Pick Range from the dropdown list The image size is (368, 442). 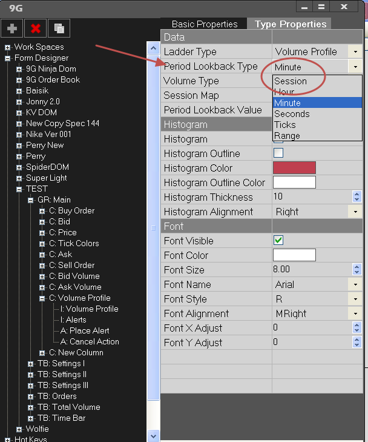[317, 136]
